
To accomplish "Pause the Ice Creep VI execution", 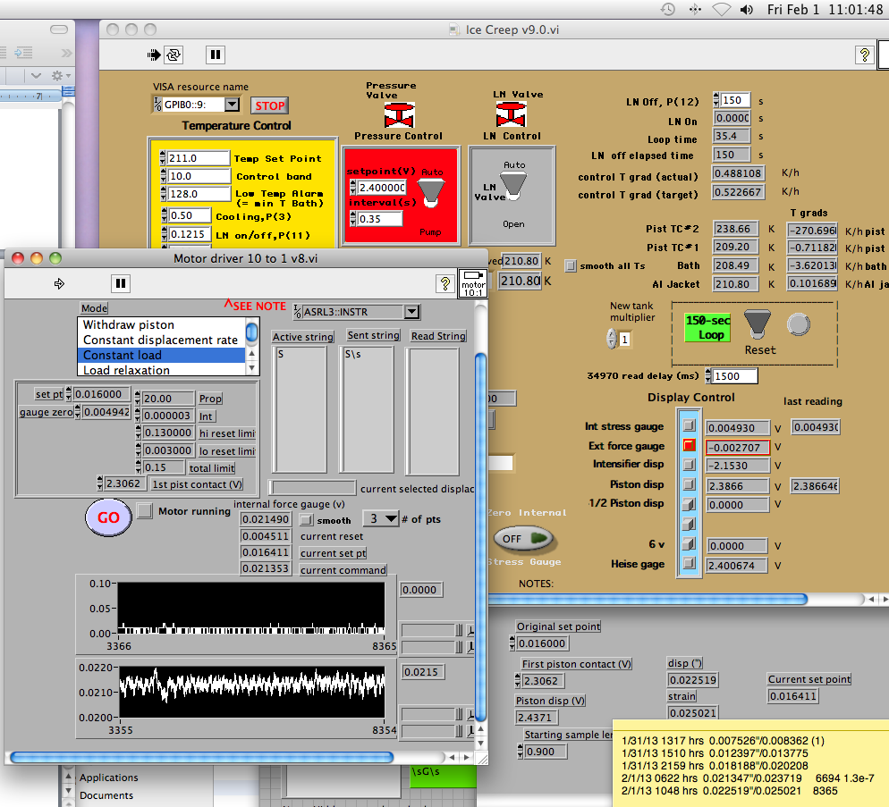I will [216, 55].
